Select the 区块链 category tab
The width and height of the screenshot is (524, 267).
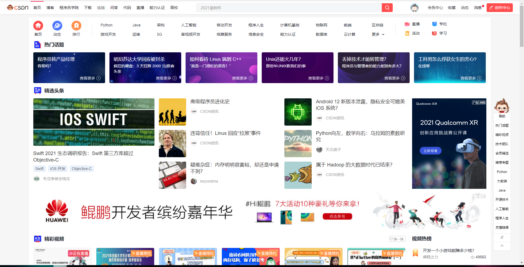377,25
